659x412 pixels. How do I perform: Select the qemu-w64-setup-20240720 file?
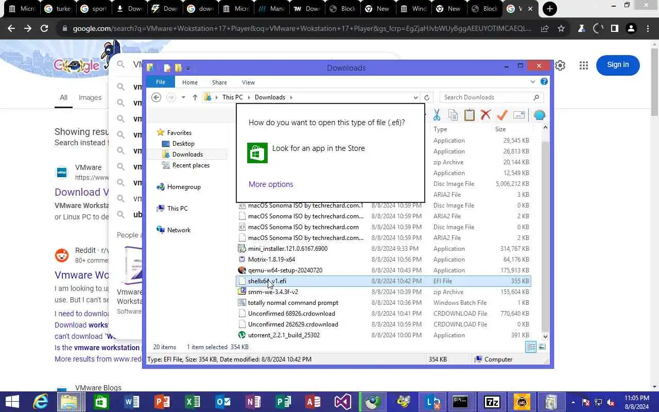point(384,270)
